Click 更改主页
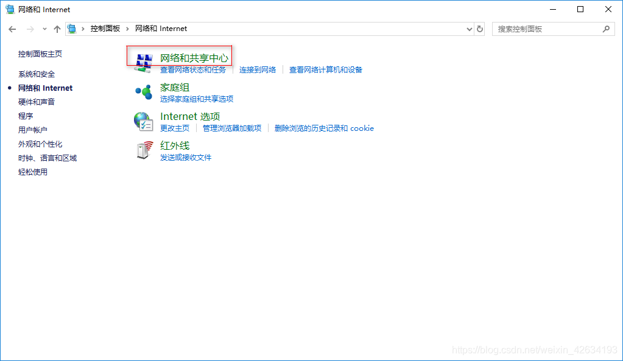 click(175, 128)
